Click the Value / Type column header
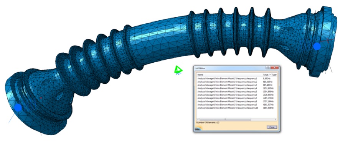The image size is (348, 146). (x=270, y=75)
